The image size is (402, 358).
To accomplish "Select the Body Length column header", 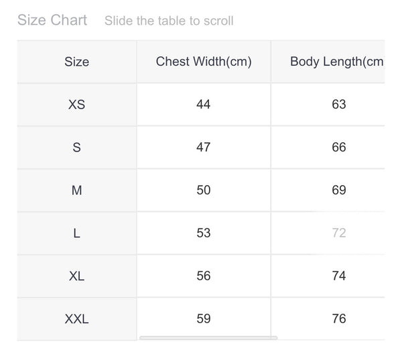I will pos(336,62).
